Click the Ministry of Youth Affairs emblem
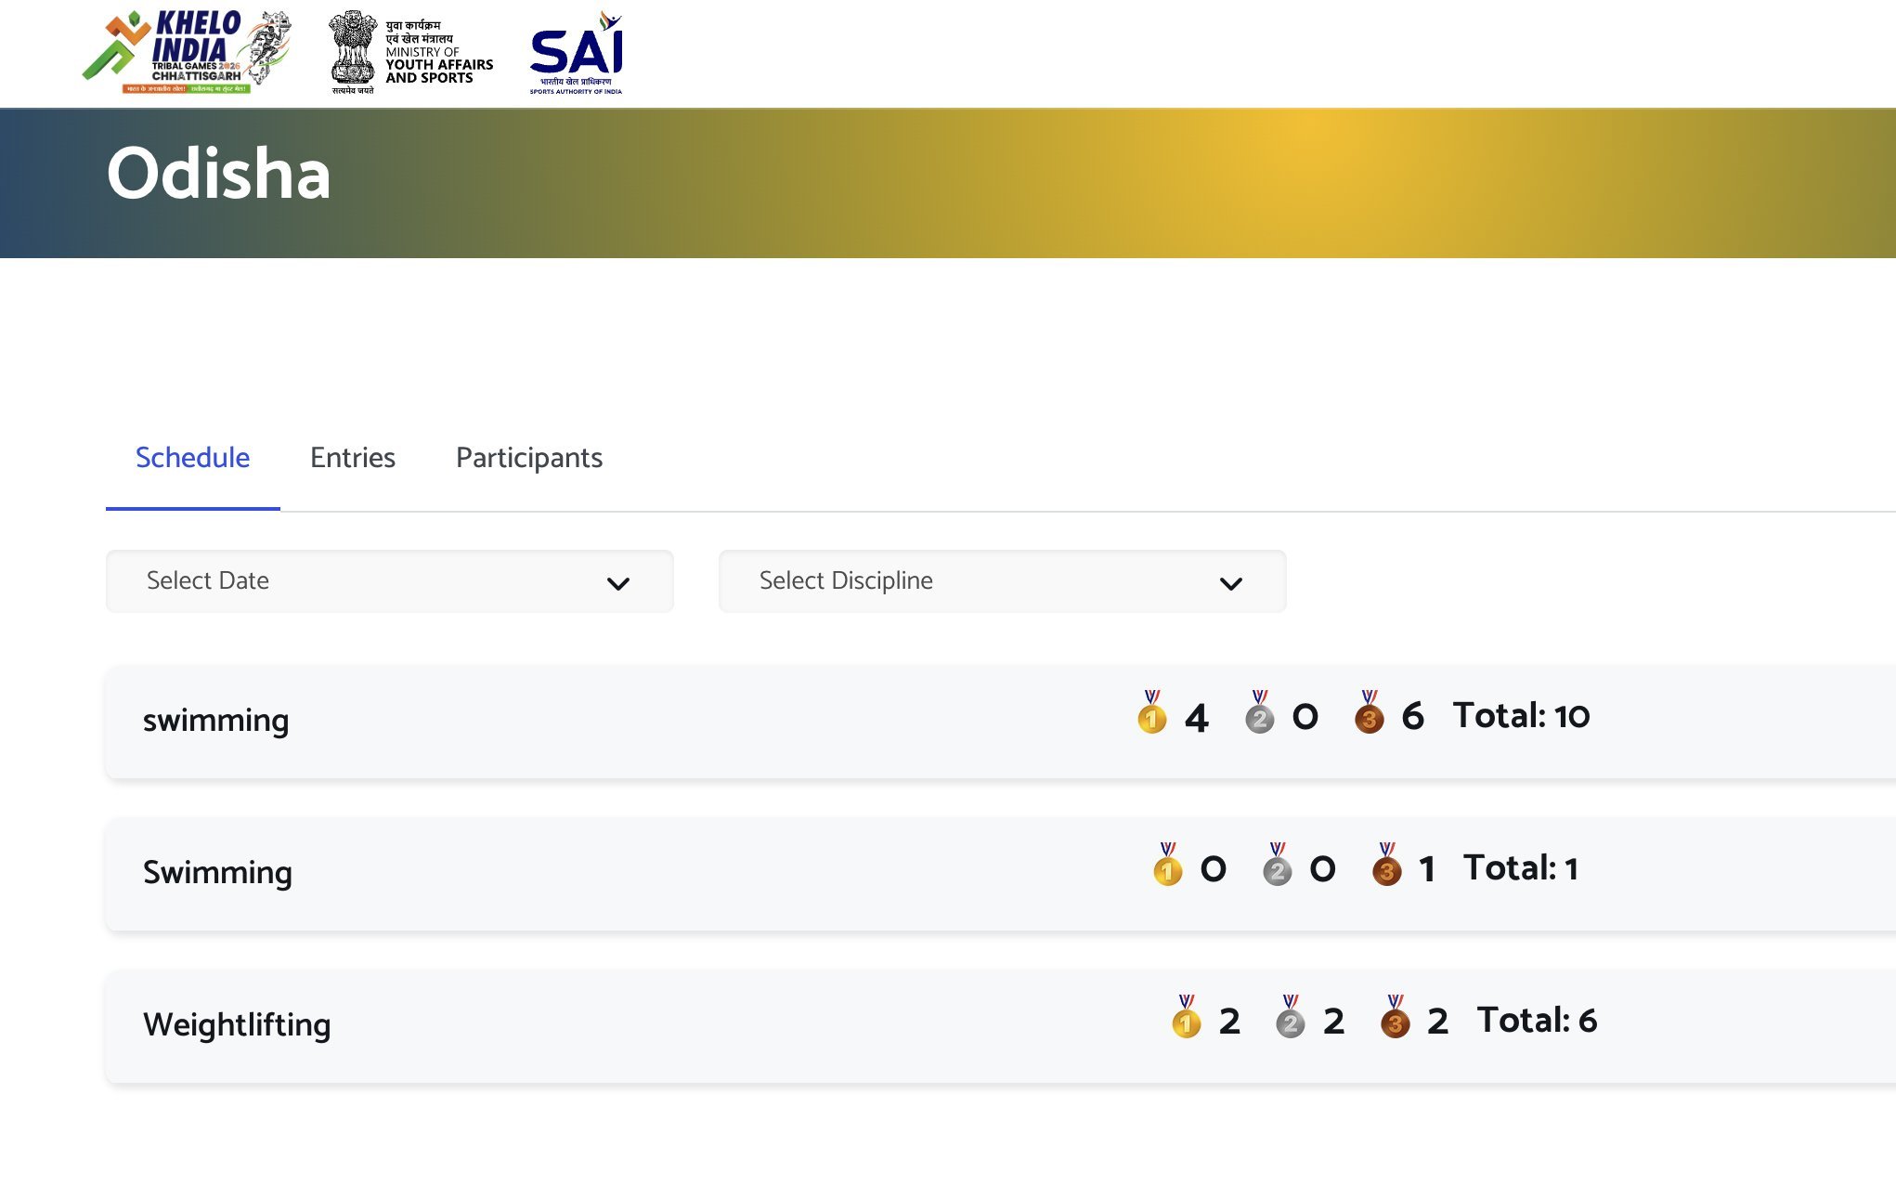Image resolution: width=1896 pixels, height=1198 pixels. [411, 52]
